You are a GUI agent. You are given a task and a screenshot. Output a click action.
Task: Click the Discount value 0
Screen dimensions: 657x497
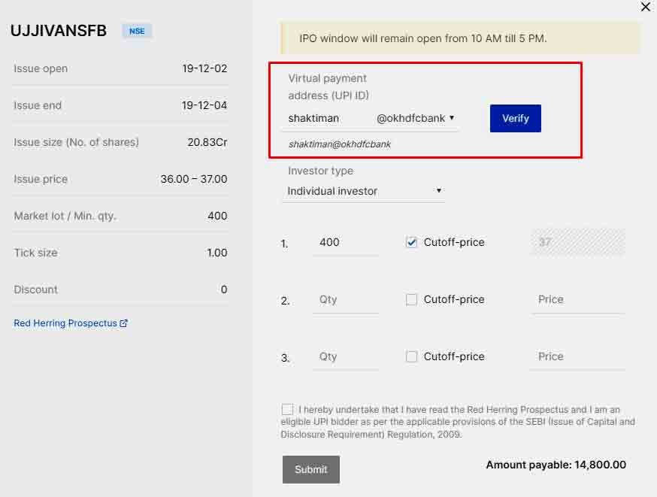tap(224, 289)
